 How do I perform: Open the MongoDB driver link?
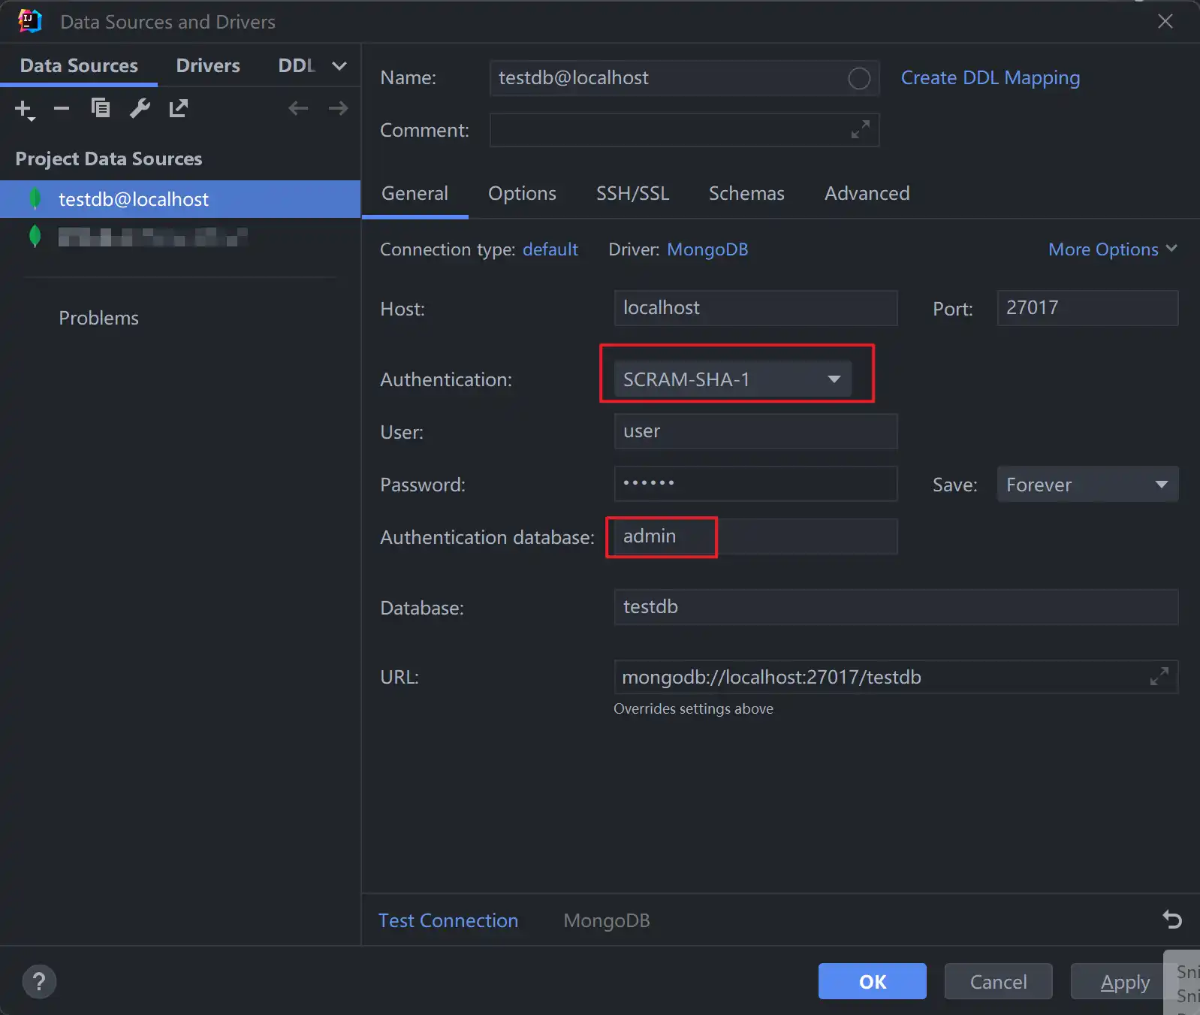pos(707,249)
